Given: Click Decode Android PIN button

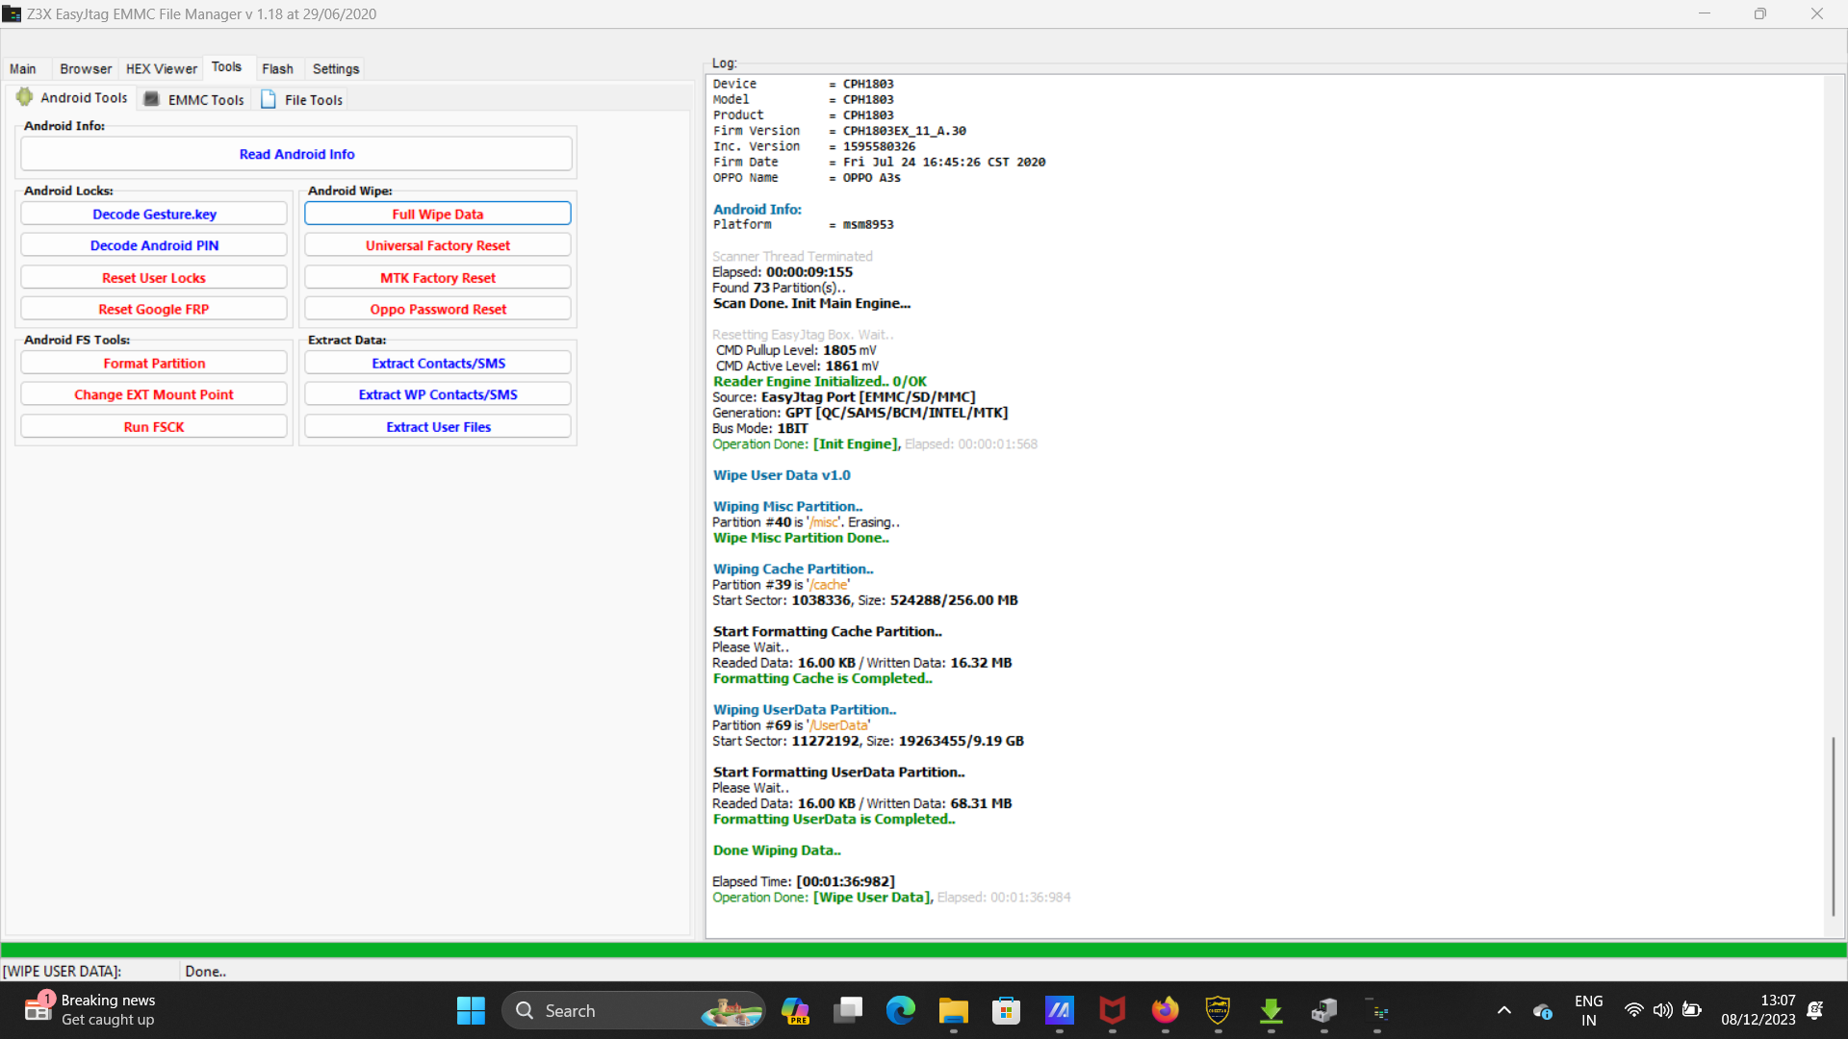Looking at the screenshot, I should tap(154, 245).
